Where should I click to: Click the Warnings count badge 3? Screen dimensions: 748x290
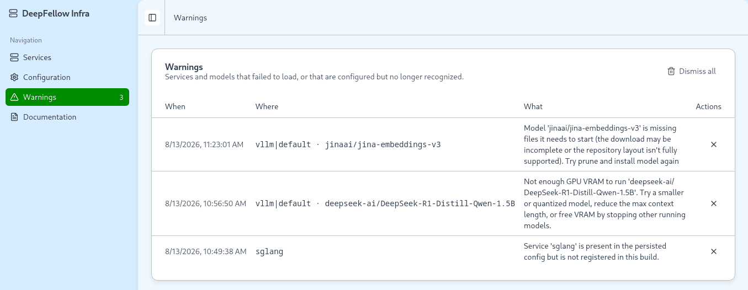pos(121,98)
